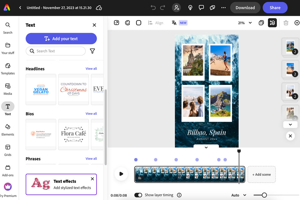Screen dimensions: 300x200
Task: Open Your stuff in the sidebar
Action: [x=7, y=49]
